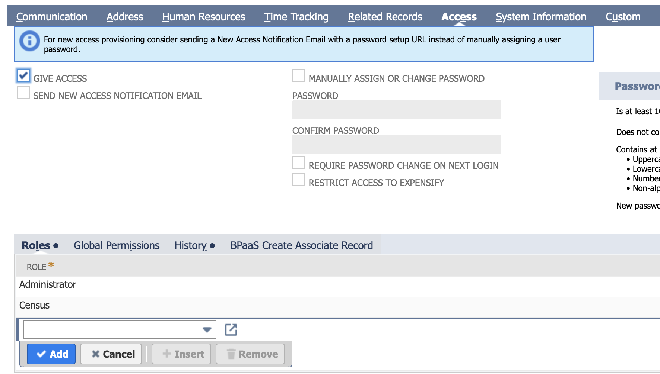The image size is (660, 374).
Task: Focus the Confirm Password field
Action: coord(396,145)
